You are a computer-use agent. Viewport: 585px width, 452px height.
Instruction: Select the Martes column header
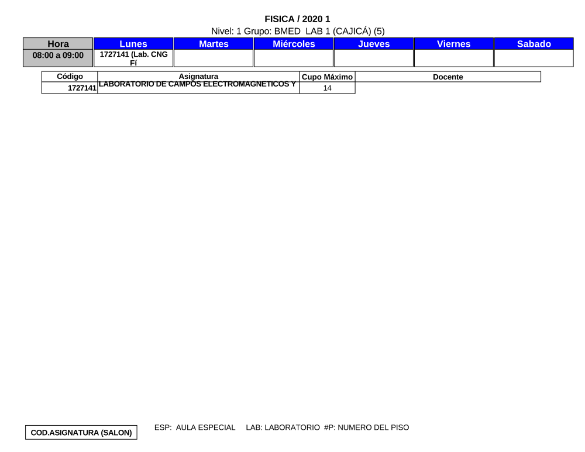click(x=214, y=44)
